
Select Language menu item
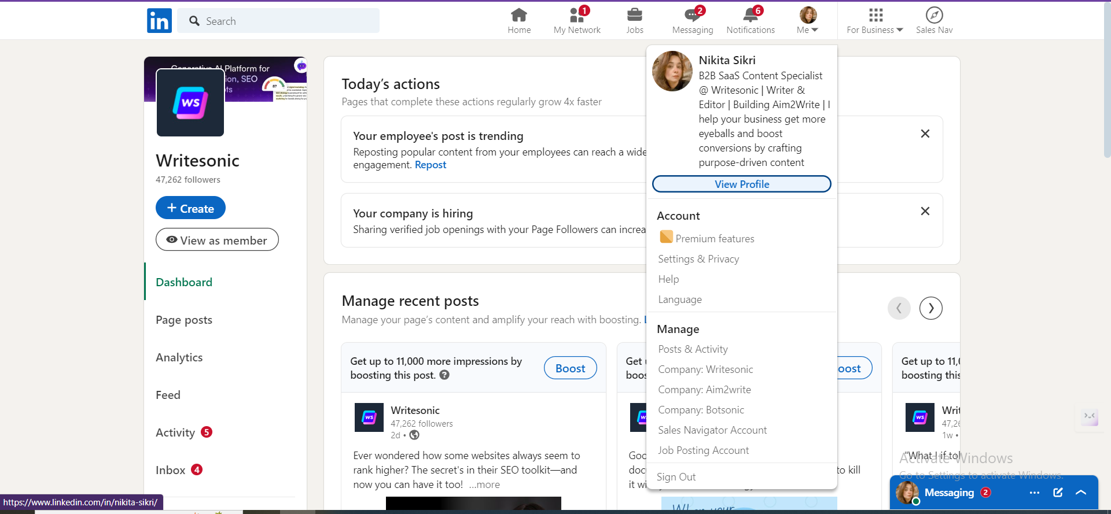click(x=680, y=299)
